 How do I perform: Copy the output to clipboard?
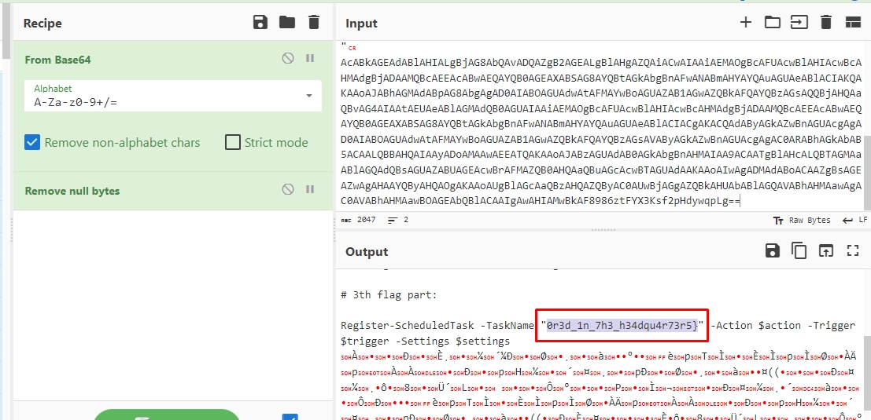(799, 250)
